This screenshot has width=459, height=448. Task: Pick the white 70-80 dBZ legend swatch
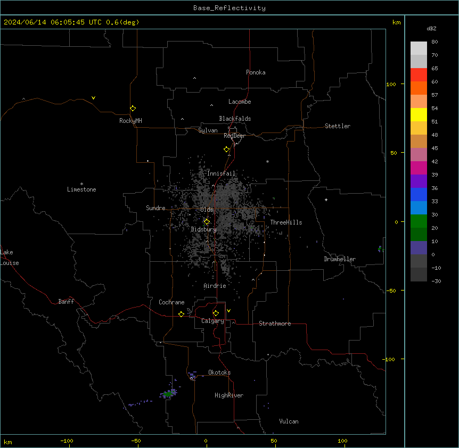tap(419, 48)
